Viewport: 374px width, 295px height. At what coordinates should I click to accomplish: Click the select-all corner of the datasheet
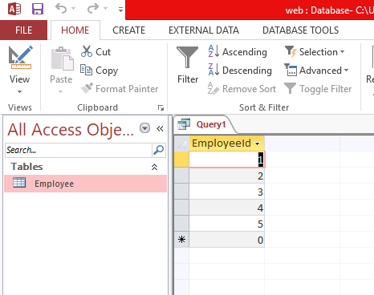coord(181,143)
